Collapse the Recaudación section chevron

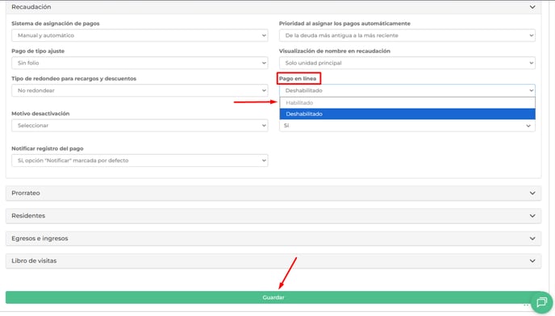pyautogui.click(x=532, y=7)
